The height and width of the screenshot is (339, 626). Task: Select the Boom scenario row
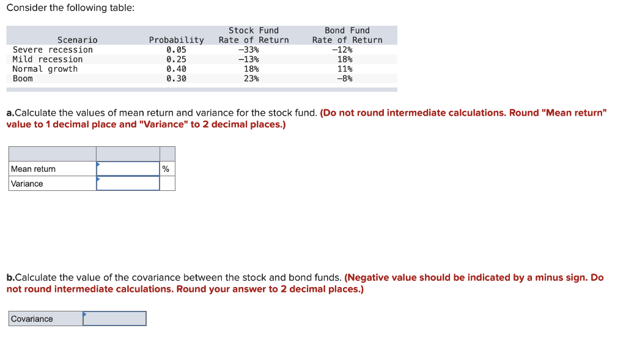202,78
